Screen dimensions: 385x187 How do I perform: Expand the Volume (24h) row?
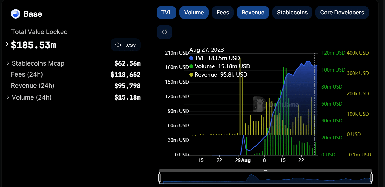click(x=8, y=97)
